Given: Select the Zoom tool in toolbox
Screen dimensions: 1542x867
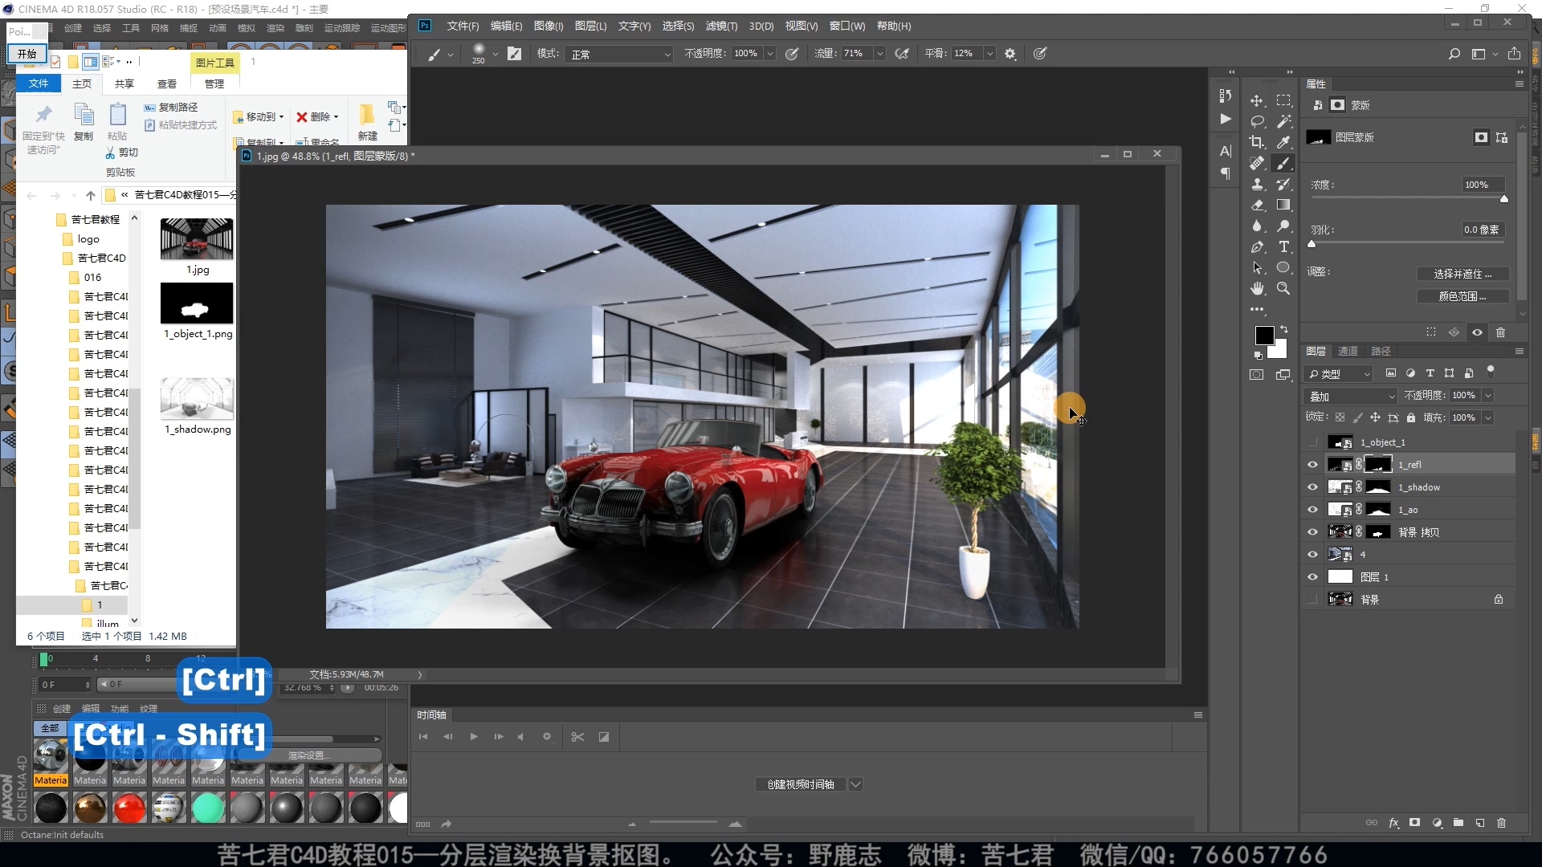Looking at the screenshot, I should click(x=1283, y=288).
